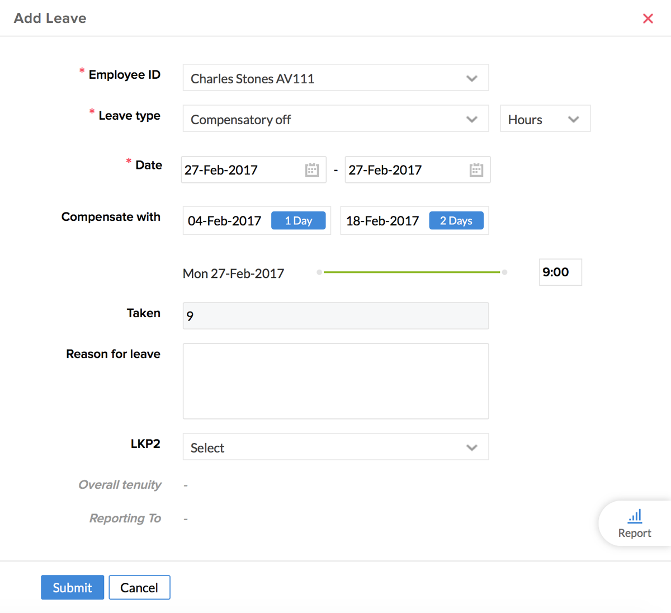Viewport: 671px width, 613px height.
Task: Expand the LKP2 Select dropdown
Action: tap(335, 447)
